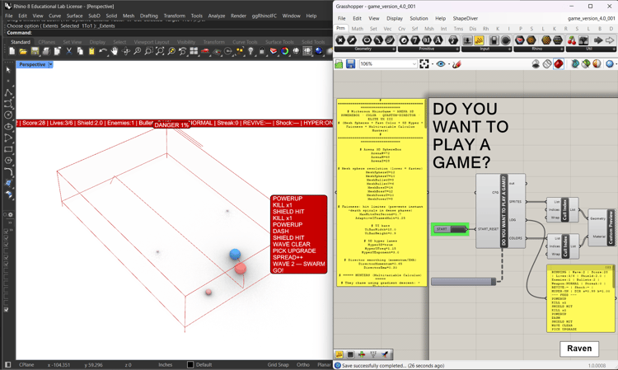Open Grasshopper's Solution menu
Viewport: 618px width, 370px height.
[419, 18]
